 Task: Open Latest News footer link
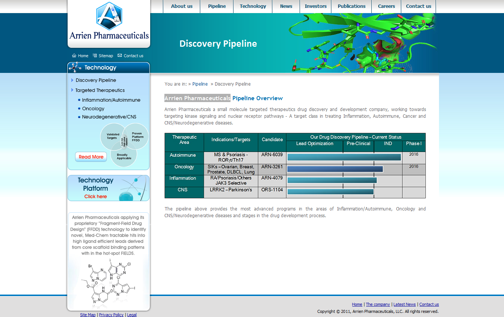pyautogui.click(x=405, y=304)
